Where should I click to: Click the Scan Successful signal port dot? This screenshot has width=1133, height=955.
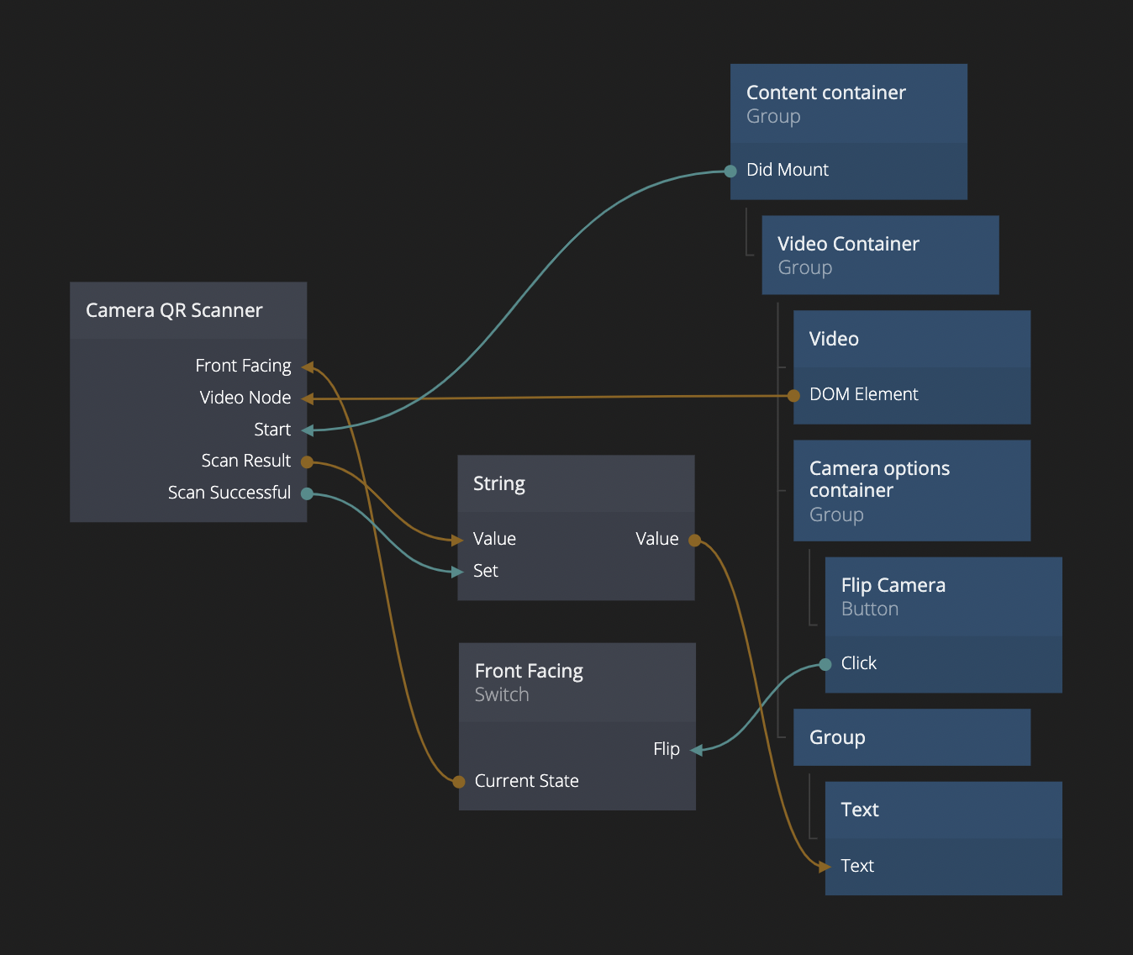[x=307, y=493]
